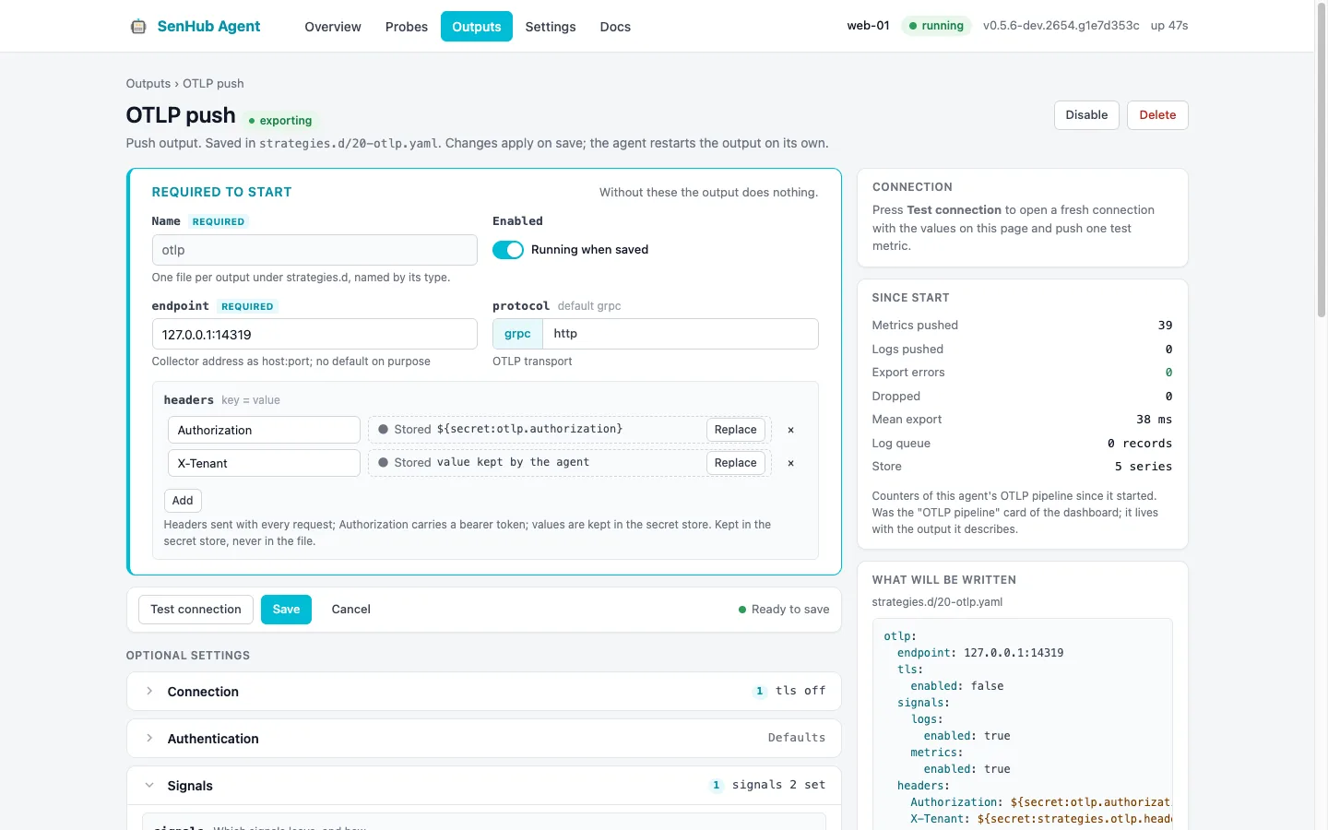The width and height of the screenshot is (1328, 830).
Task: Select grpc protocol option
Action: 517,334
